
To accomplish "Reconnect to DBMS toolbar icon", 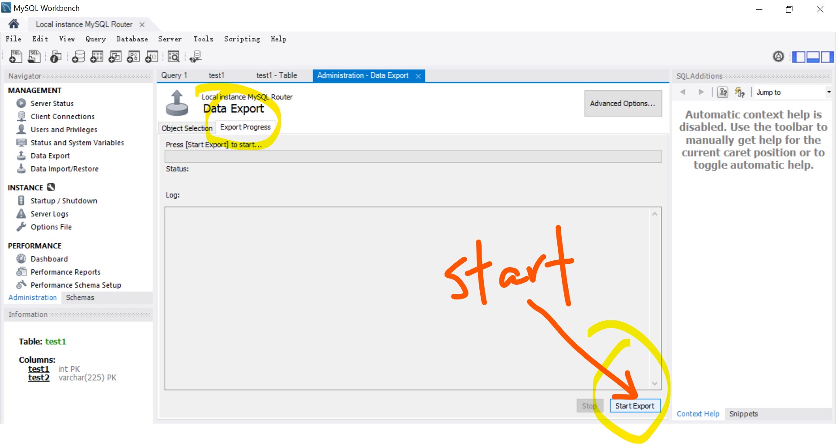I will 196,57.
